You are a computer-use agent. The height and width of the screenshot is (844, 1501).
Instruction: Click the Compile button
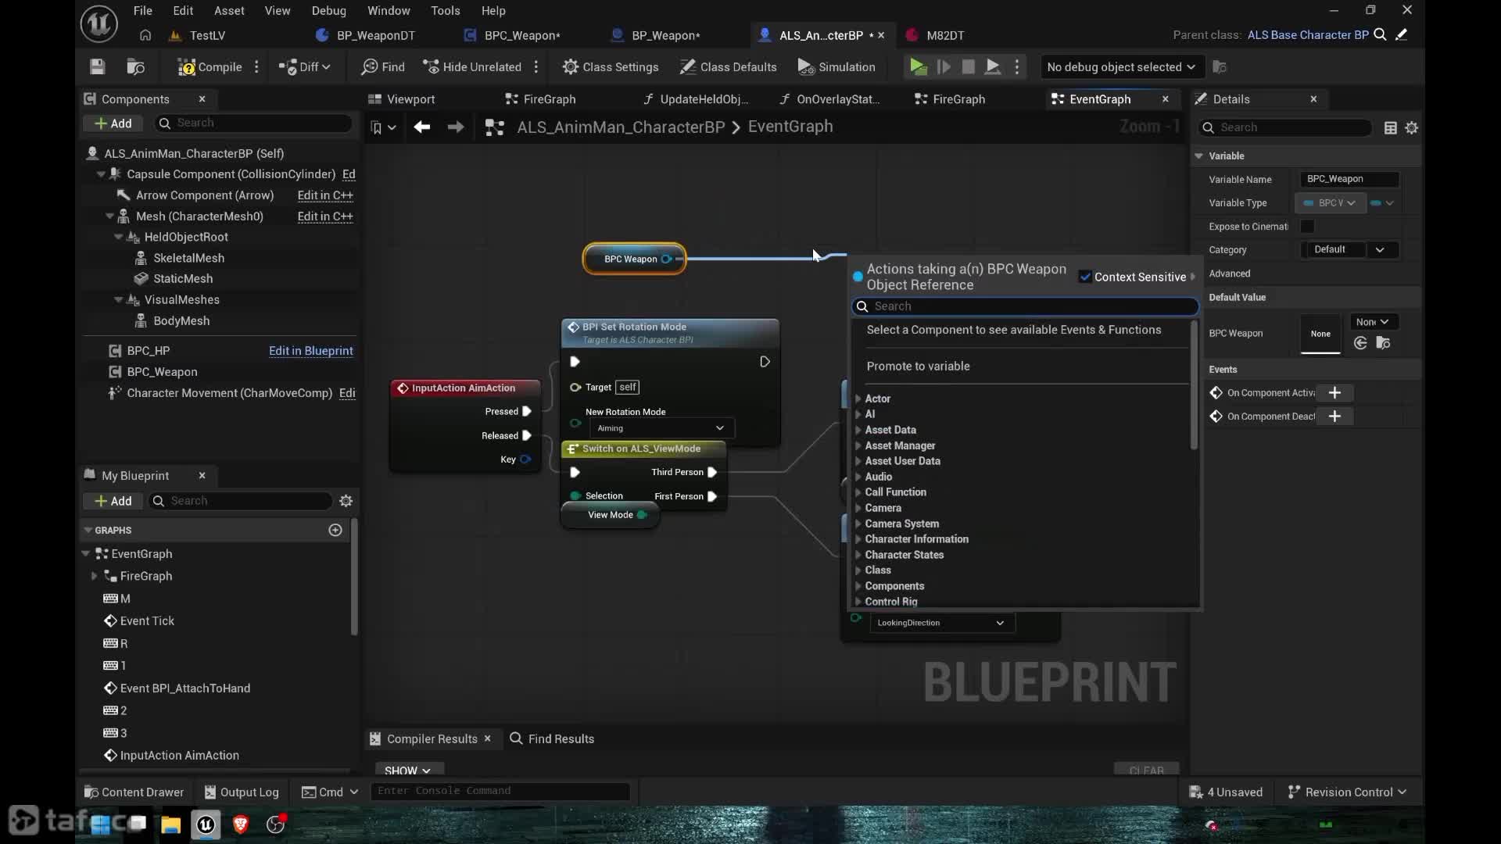click(x=210, y=67)
